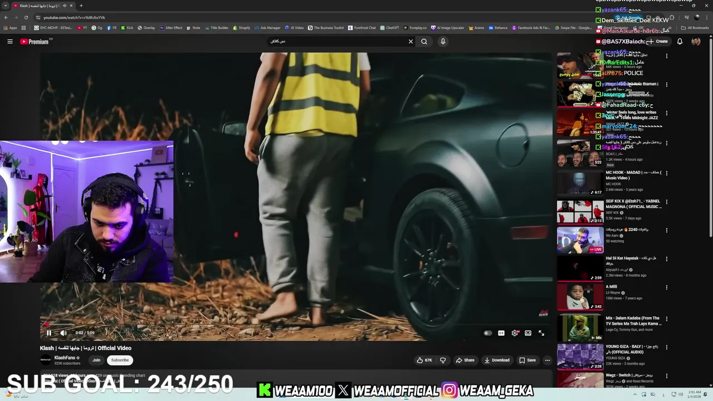Open the YouTube hamburger guide menu
This screenshot has width=713, height=401.
pyautogui.click(x=9, y=41)
